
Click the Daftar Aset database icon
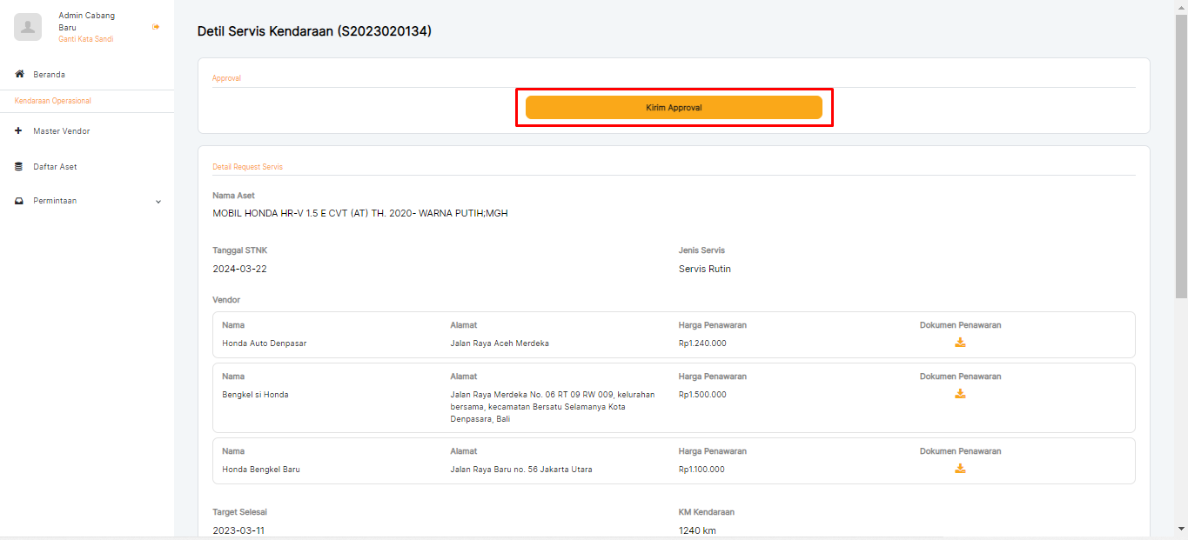pos(19,166)
